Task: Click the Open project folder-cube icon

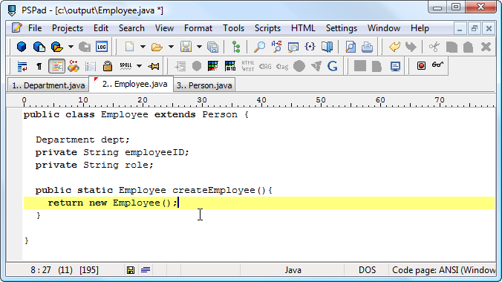Action: point(57,47)
